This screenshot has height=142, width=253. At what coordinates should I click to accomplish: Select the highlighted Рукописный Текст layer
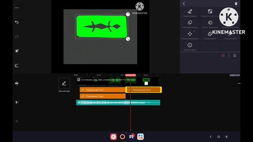coord(143,90)
